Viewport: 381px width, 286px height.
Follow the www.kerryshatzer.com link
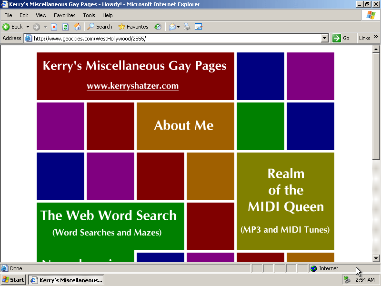[x=132, y=86]
